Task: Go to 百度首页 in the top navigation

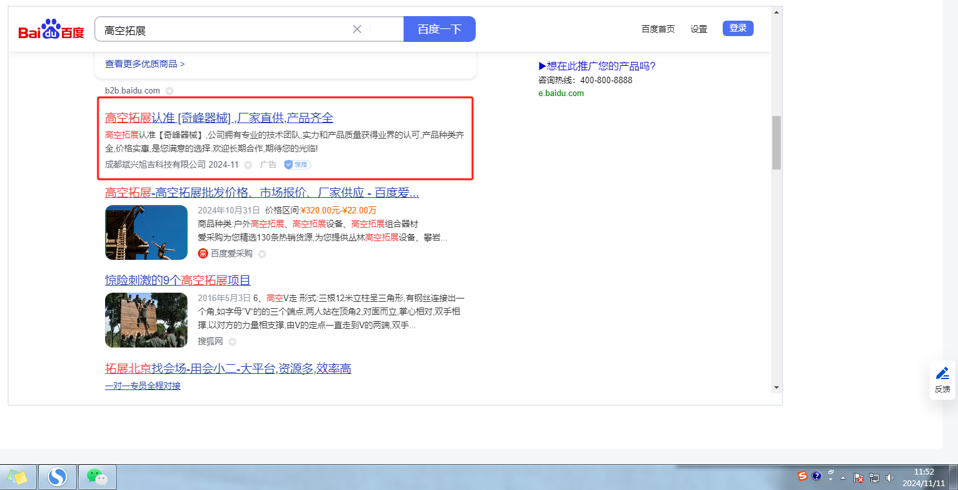Action: (658, 29)
